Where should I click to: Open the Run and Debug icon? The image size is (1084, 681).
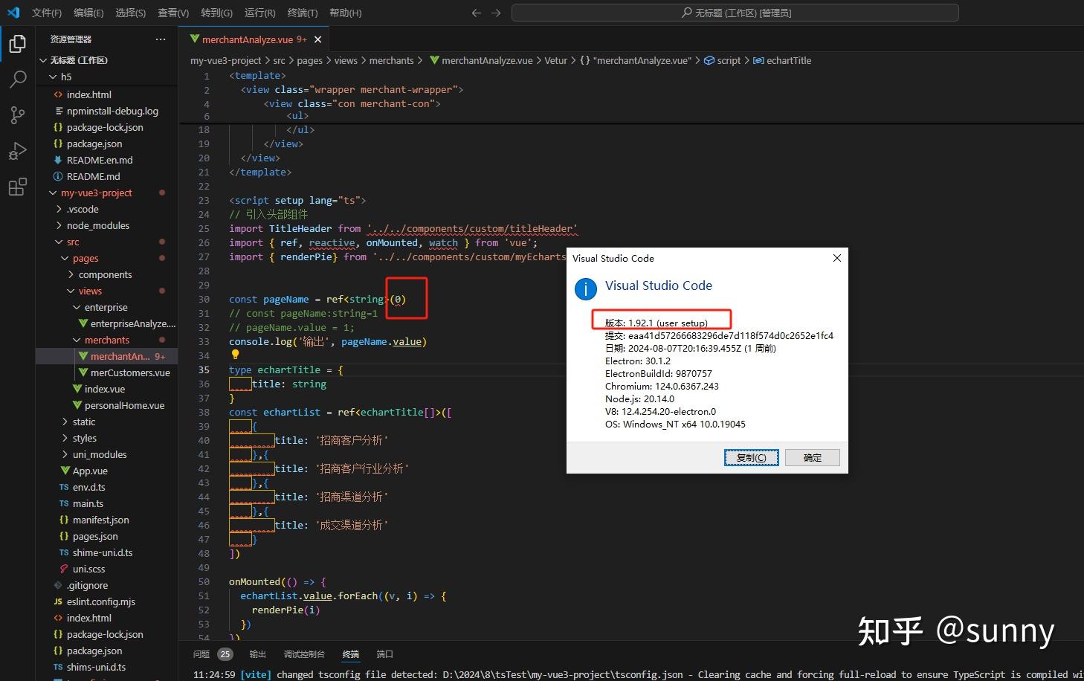point(17,151)
